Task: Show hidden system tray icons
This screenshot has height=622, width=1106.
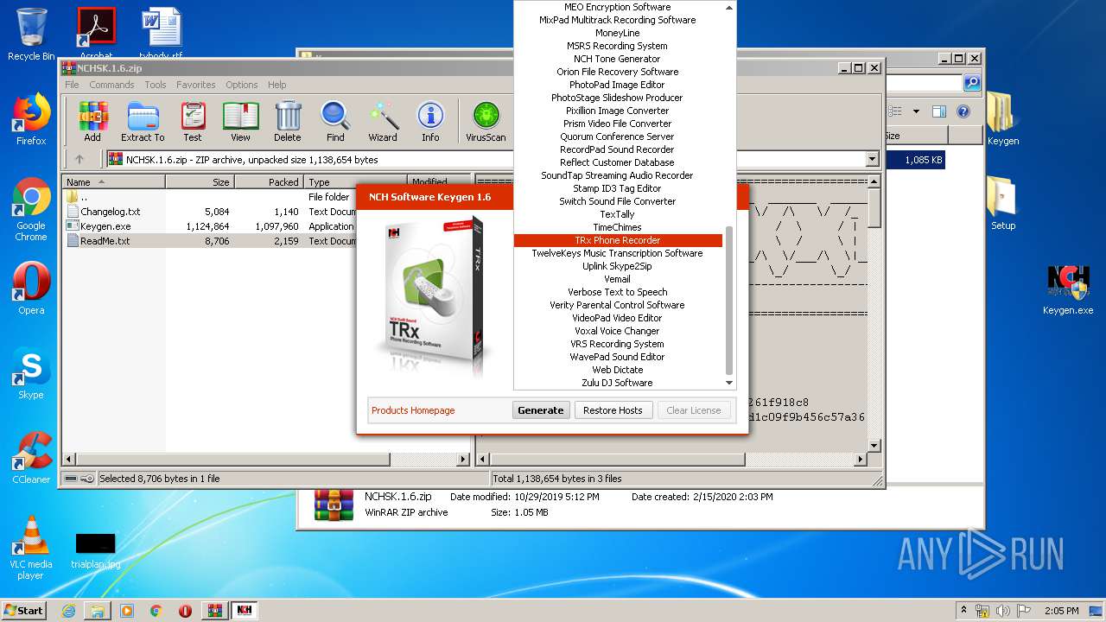Action: 963,610
